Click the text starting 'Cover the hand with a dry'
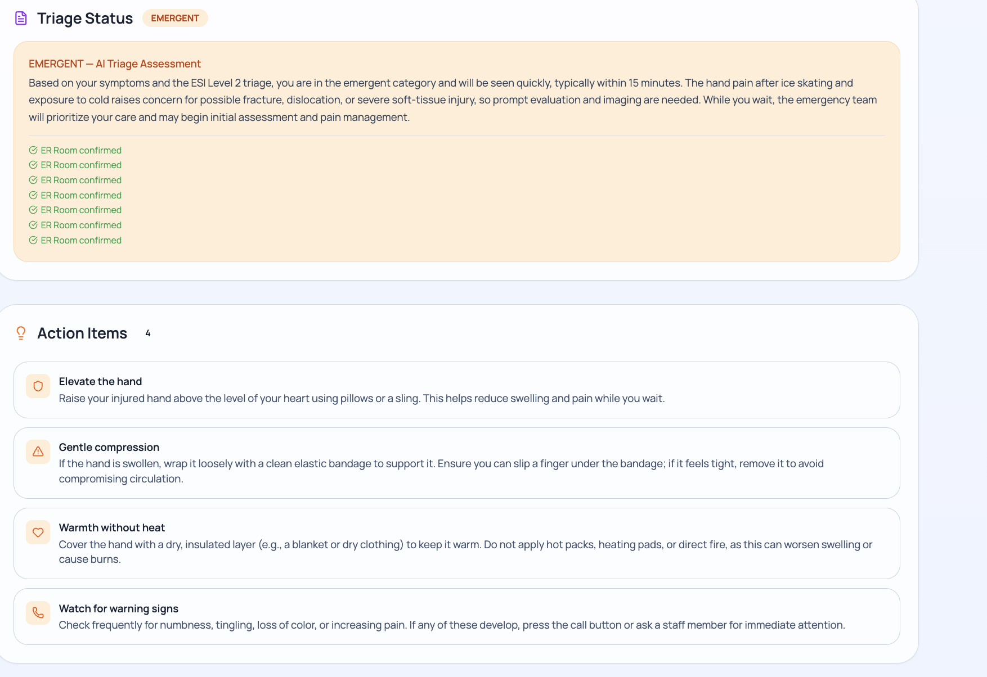This screenshot has height=677, width=987. 465,552
